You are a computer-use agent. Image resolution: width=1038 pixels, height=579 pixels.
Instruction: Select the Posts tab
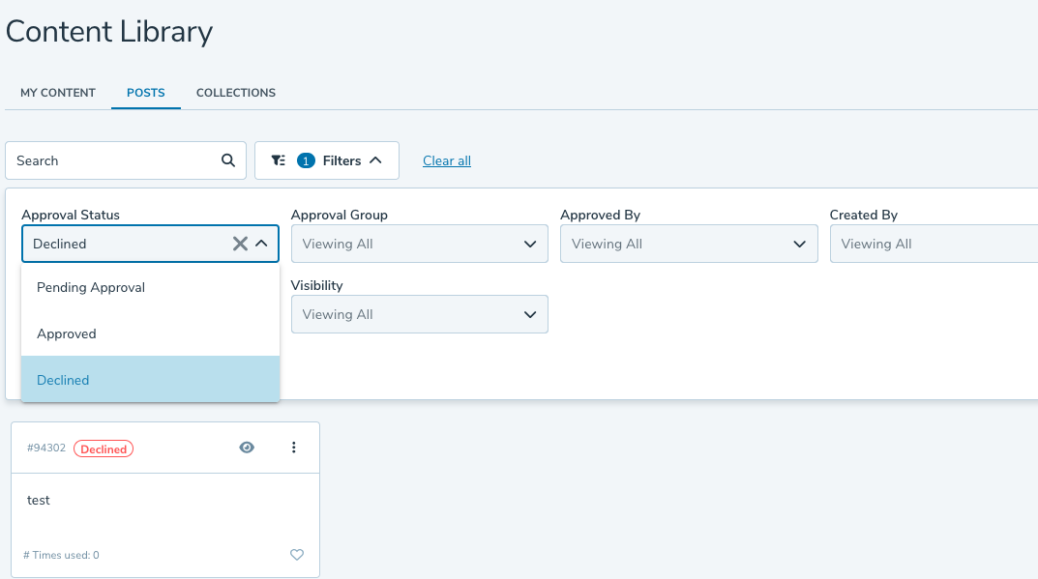(x=146, y=93)
